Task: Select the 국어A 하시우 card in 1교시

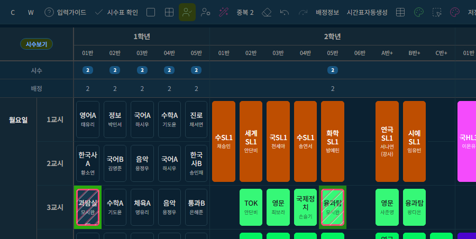Action: [142, 119]
